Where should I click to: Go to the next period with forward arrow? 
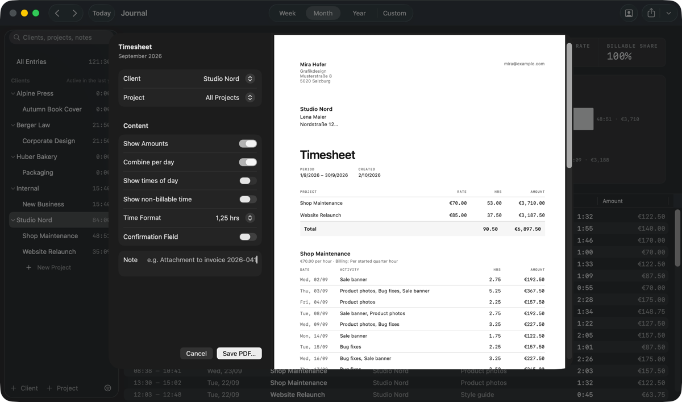click(x=74, y=13)
